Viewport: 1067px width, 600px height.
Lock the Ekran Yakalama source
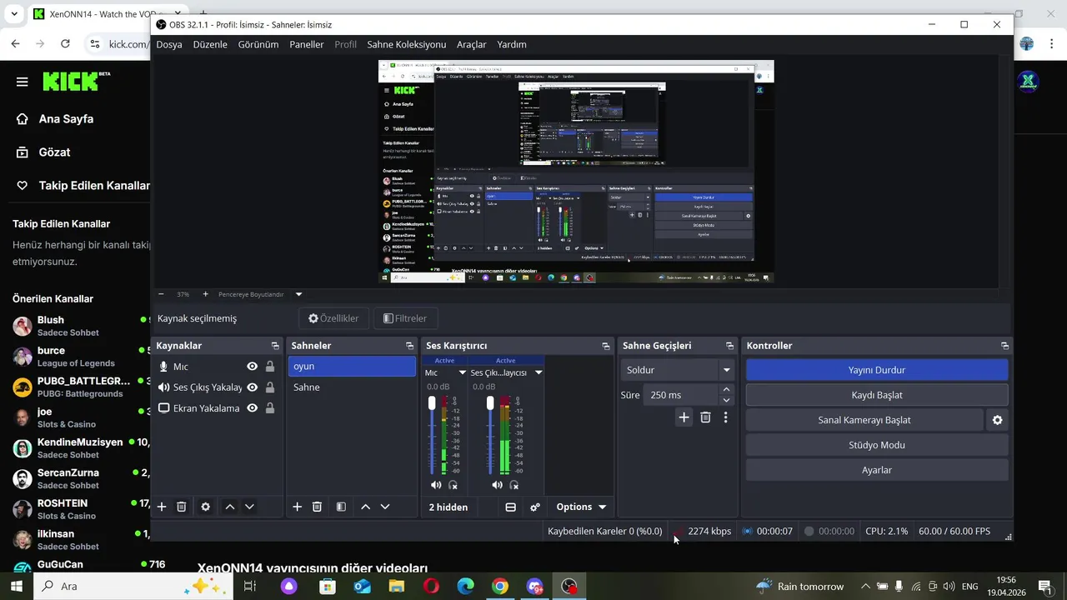270,408
